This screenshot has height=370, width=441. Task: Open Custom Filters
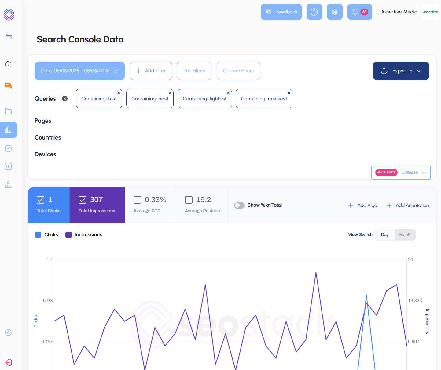tap(238, 71)
